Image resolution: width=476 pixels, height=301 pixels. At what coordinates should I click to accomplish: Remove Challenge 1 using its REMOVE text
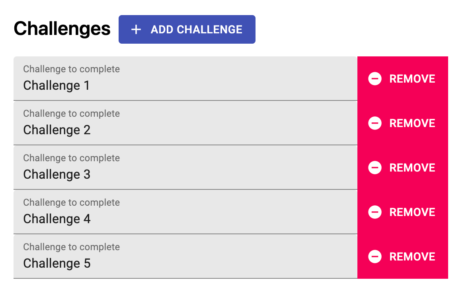(x=412, y=79)
